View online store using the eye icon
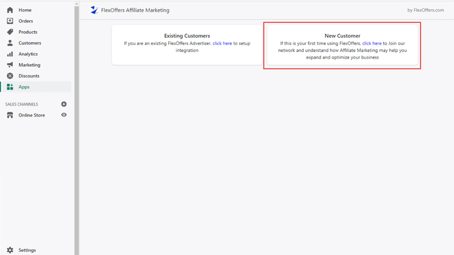The width and height of the screenshot is (454, 255). (x=64, y=115)
